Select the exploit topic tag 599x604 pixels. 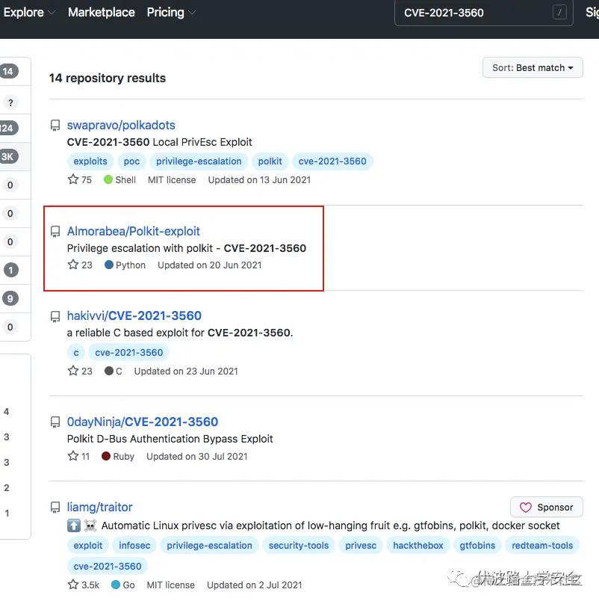click(x=88, y=546)
